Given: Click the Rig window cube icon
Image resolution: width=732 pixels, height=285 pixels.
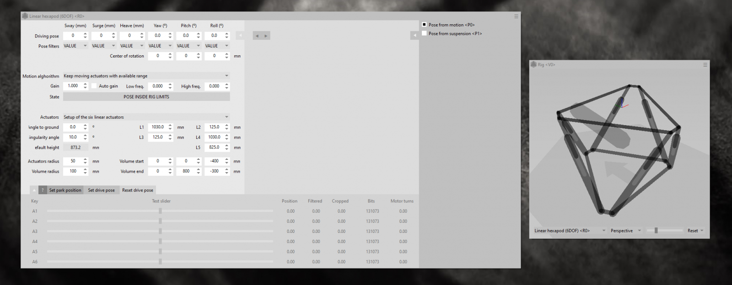Looking at the screenshot, I should click(533, 64).
